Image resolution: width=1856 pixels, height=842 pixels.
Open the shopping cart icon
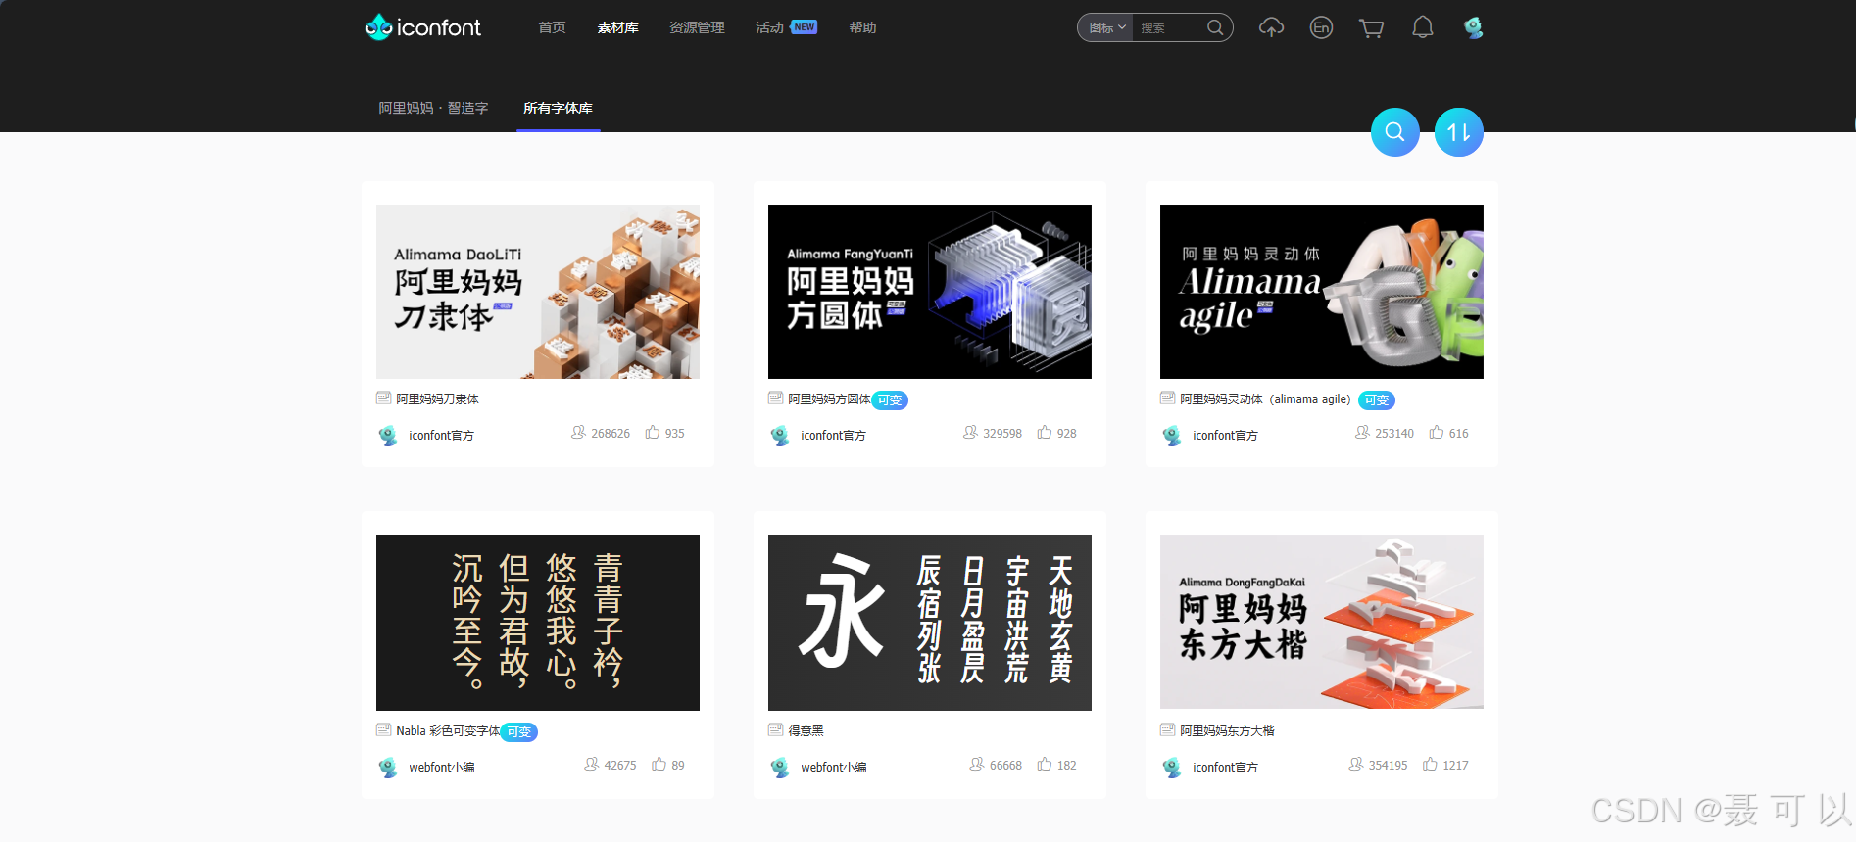click(1371, 28)
